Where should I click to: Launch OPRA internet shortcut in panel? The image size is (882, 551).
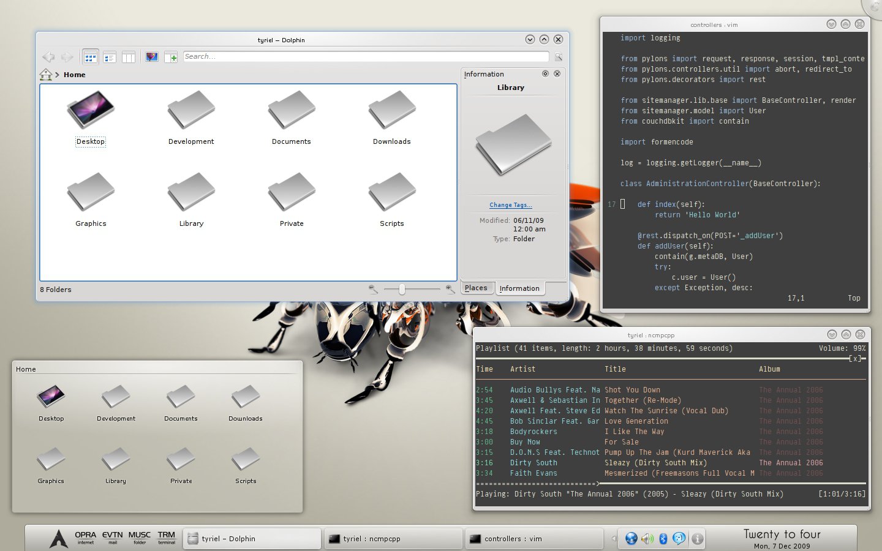click(86, 538)
